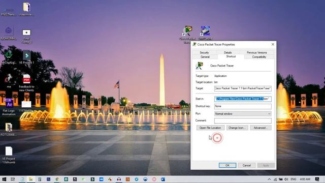Select the 'me' desktop icon
Screen dimensions: 325x183
tap(9, 81)
